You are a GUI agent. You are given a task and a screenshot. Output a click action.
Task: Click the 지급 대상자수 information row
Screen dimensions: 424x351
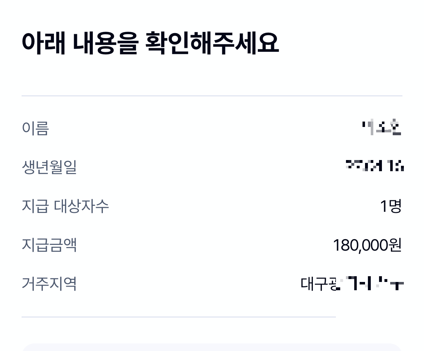(x=212, y=205)
